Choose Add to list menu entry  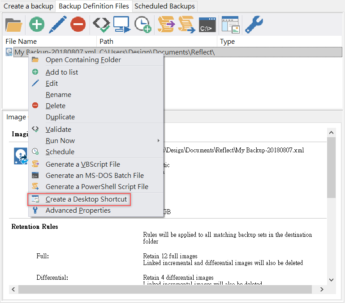tap(96, 72)
